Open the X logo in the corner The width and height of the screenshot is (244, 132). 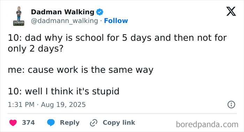(x=231, y=11)
